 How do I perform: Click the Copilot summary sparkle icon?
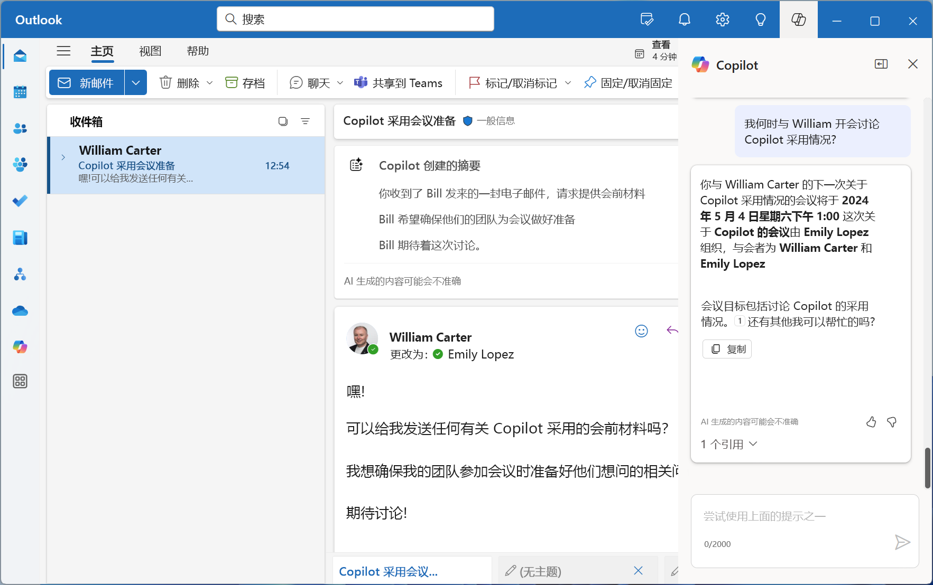[x=357, y=165]
